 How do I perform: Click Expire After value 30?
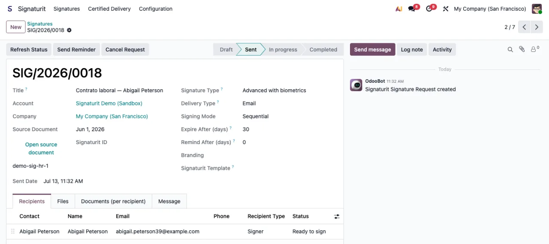(x=246, y=129)
